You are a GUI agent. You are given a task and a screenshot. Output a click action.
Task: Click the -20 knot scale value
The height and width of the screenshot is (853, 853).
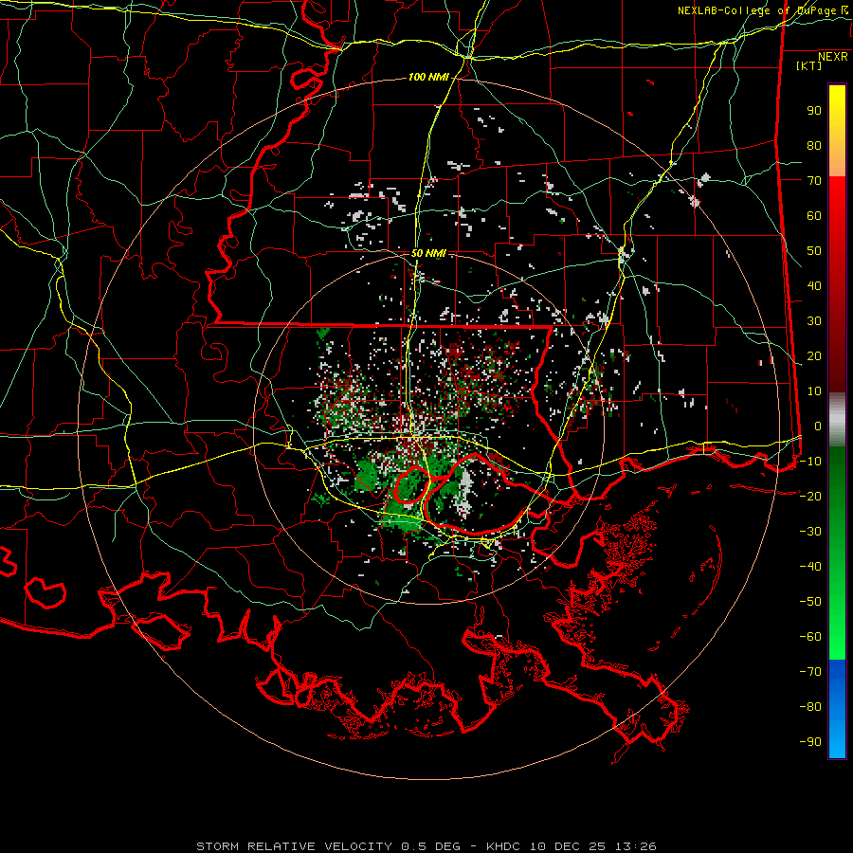810,497
